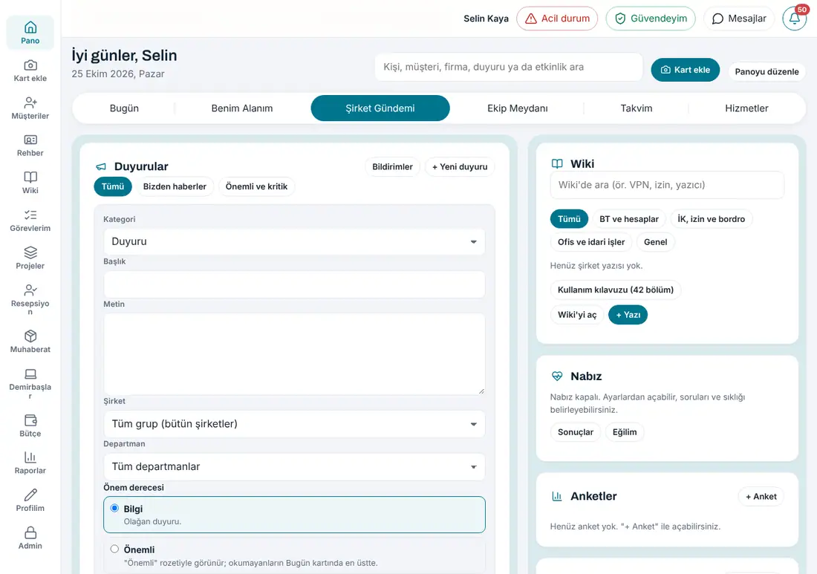
Task: Open the Hizmetler tab
Action: 746,108
